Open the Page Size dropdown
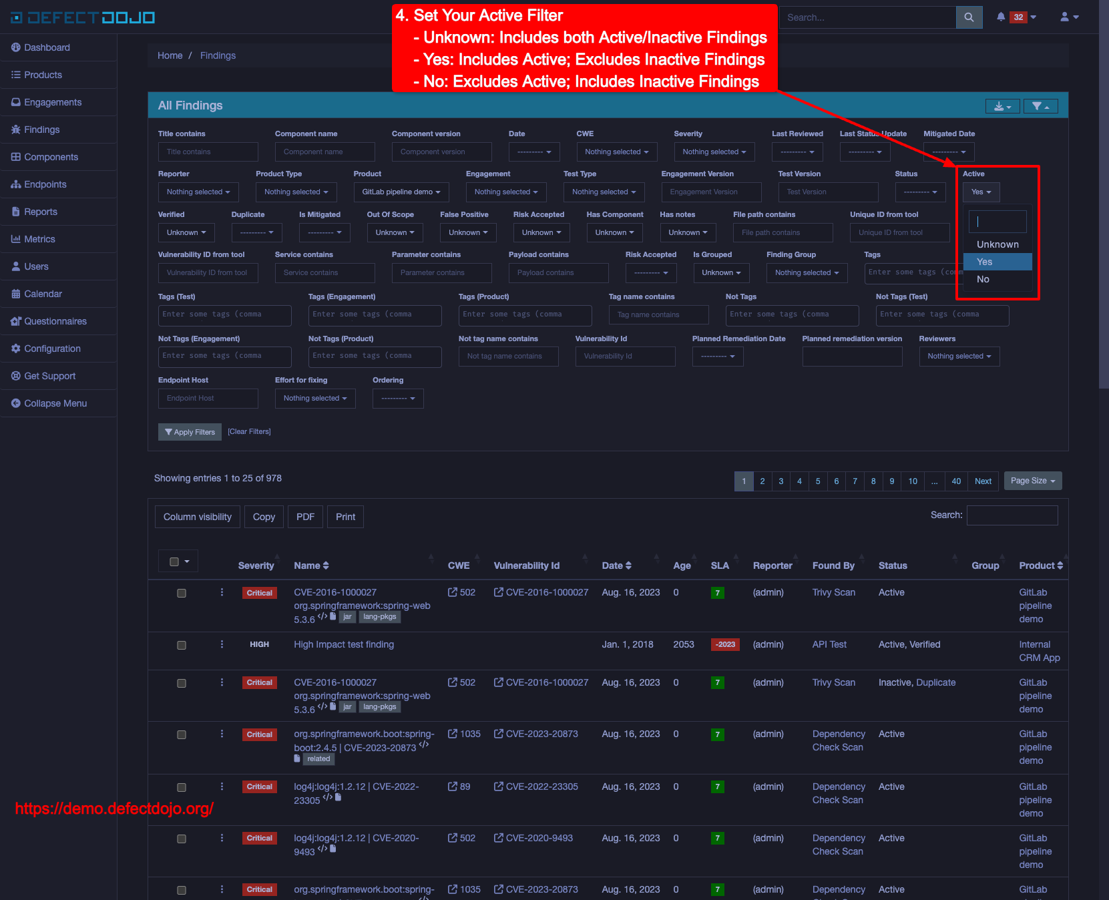 (1033, 481)
